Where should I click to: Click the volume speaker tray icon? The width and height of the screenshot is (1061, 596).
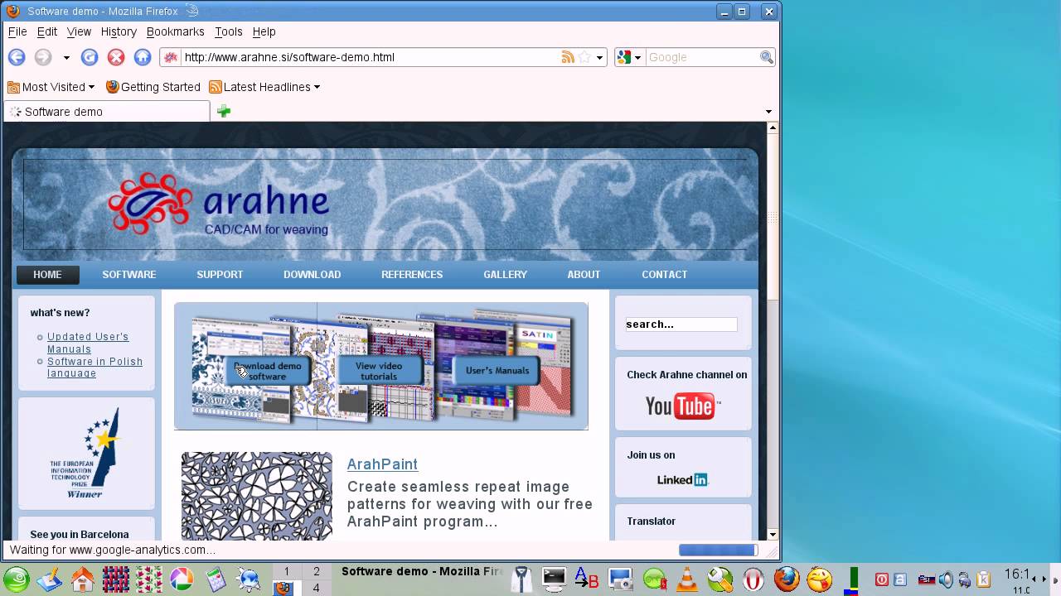946,579
